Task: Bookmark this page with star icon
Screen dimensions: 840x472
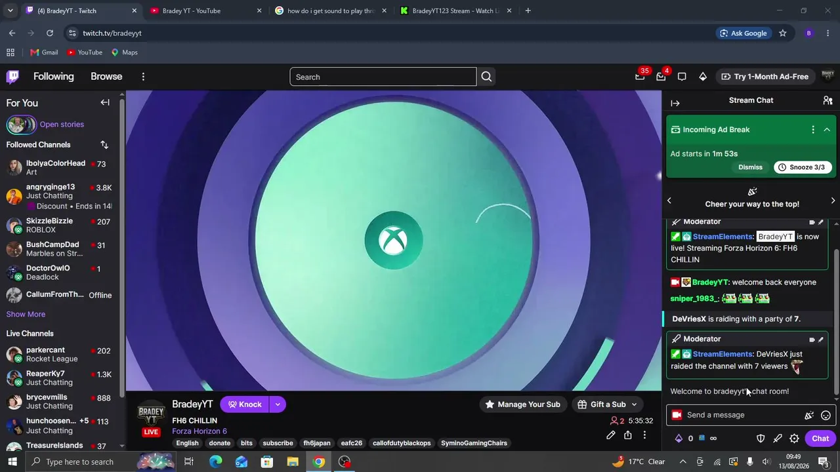Action: pyautogui.click(x=782, y=33)
